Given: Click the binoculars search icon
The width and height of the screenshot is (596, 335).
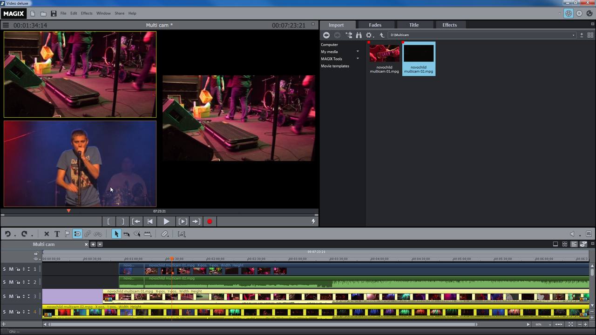Looking at the screenshot, I should point(359,35).
